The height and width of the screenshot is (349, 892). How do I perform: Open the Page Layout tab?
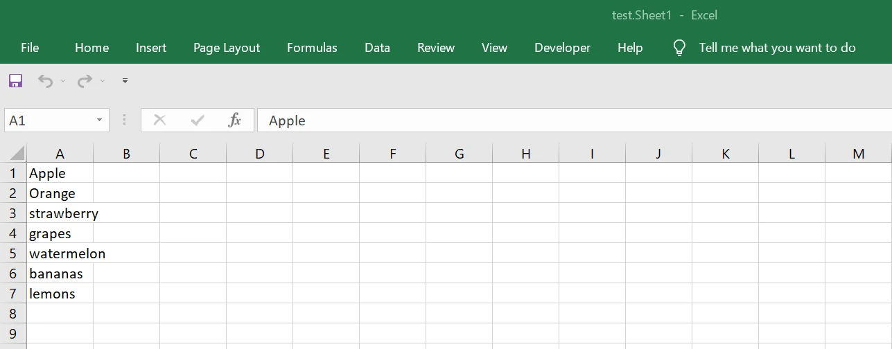227,48
